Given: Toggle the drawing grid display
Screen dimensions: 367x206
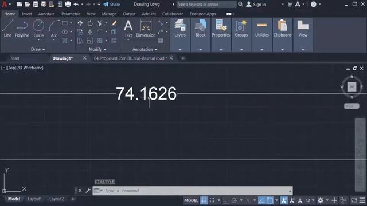Looking at the screenshot, I should click(x=204, y=200).
